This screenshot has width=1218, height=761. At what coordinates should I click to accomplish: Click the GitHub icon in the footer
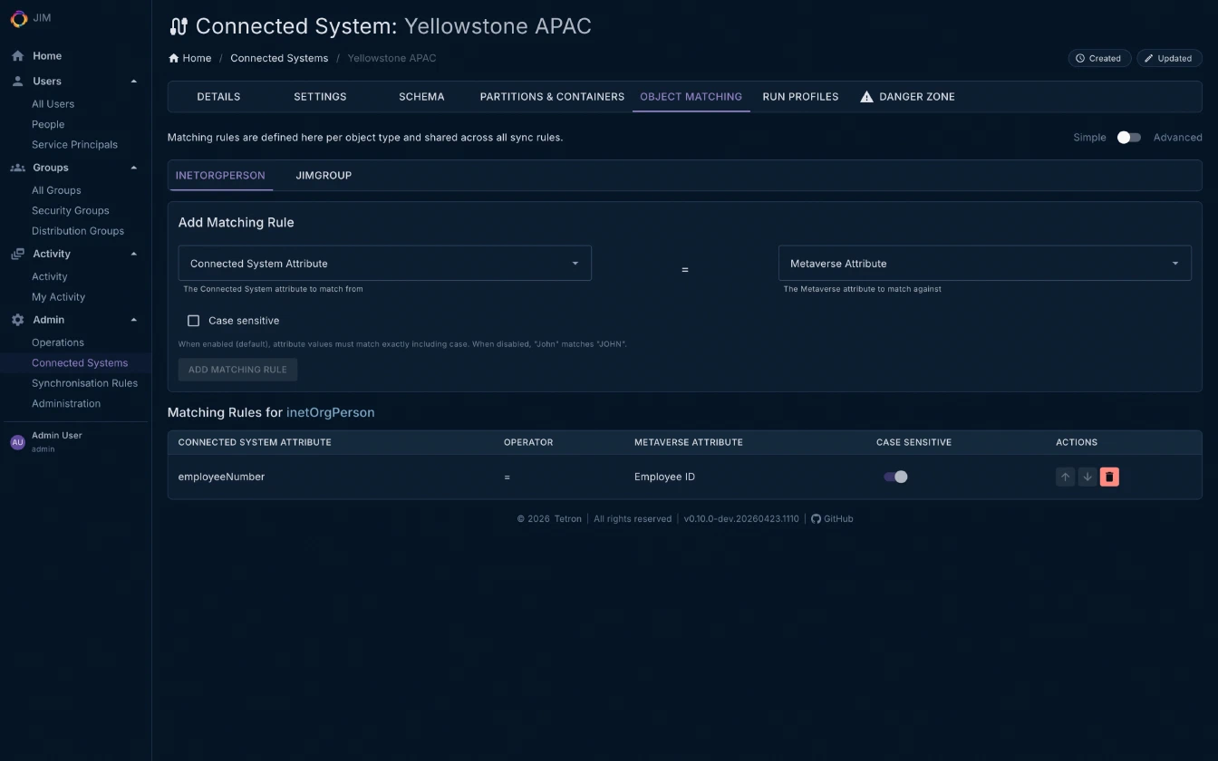pos(817,518)
